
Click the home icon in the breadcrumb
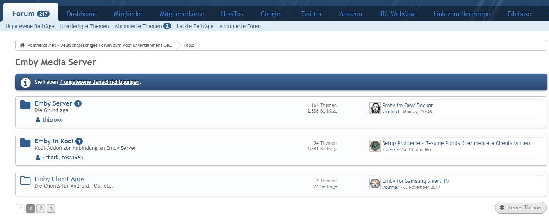[x=22, y=45]
